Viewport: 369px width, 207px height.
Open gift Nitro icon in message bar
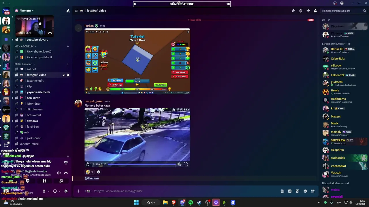pyautogui.click(x=282, y=191)
